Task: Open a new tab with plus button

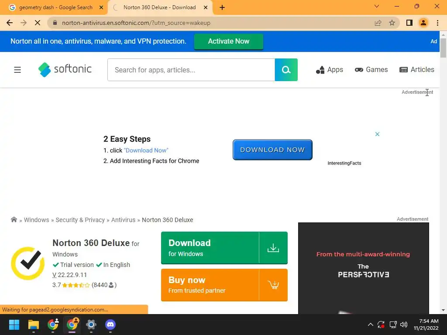Action: pyautogui.click(x=222, y=7)
